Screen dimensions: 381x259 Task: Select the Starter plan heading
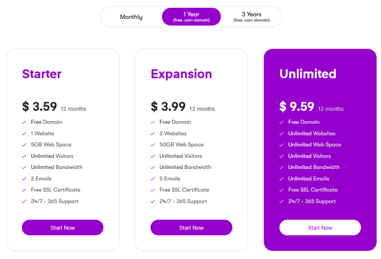pos(41,74)
